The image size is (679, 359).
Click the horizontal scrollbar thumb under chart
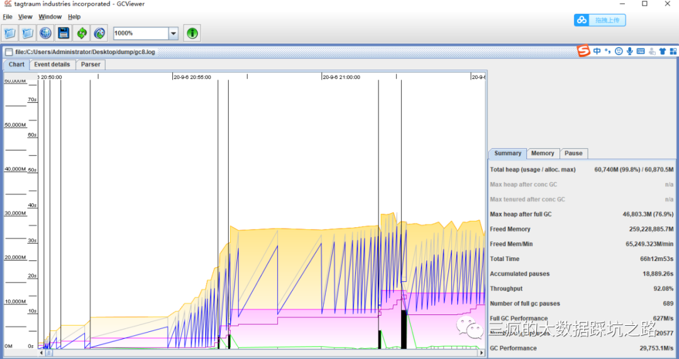click(x=49, y=353)
